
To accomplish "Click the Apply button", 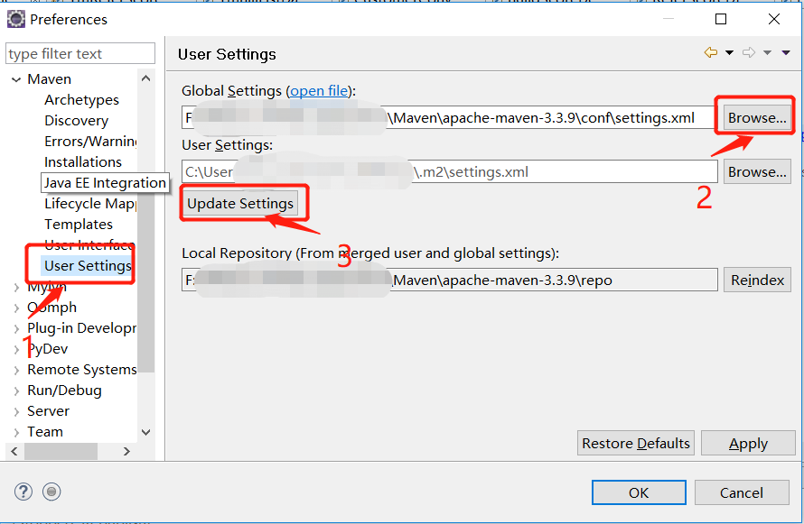I will click(x=748, y=443).
